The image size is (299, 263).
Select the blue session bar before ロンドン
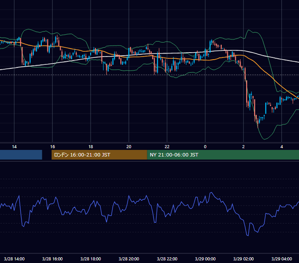(21, 155)
